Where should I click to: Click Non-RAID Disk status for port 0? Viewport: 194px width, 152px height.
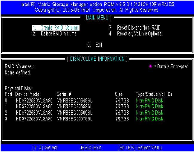[149, 101]
